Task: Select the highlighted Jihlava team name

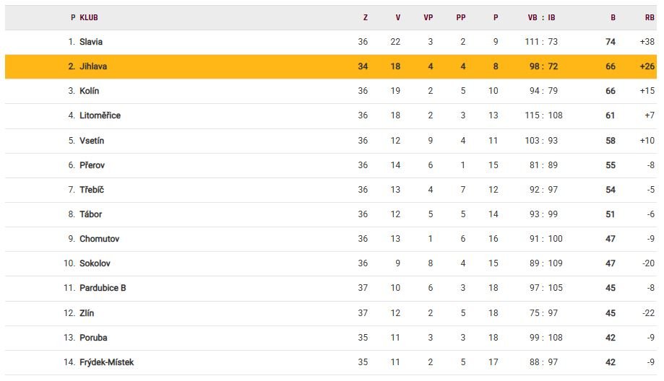Action: pyautogui.click(x=93, y=66)
